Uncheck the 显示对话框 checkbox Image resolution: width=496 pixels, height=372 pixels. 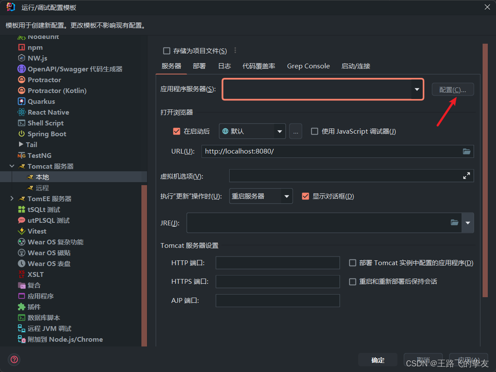click(305, 196)
